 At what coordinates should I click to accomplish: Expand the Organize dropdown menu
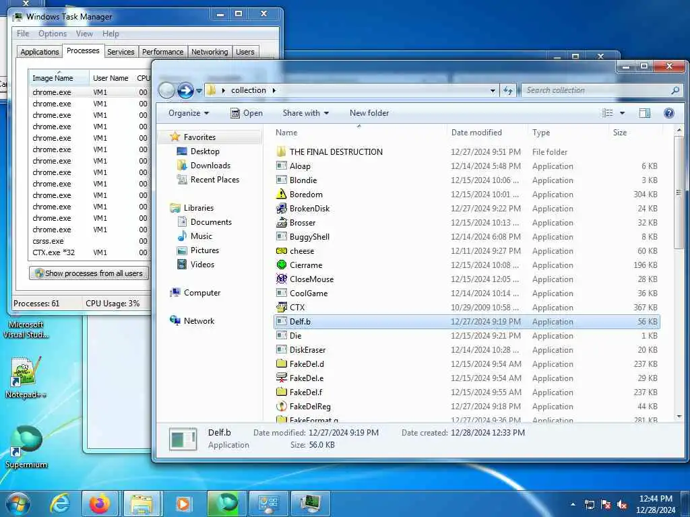tap(189, 113)
